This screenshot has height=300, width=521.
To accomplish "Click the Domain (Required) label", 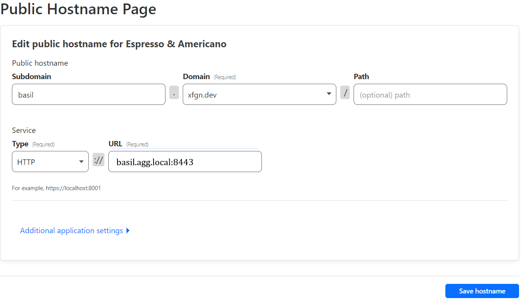I will click(x=209, y=76).
